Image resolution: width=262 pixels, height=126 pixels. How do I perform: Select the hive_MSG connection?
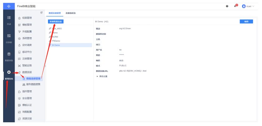pos(70,29)
